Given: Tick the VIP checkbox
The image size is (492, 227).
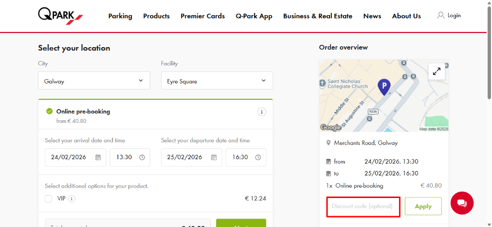Looking at the screenshot, I should pos(48,199).
